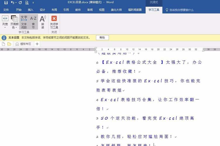Click the 帮助 button in message bar

pos(102,38)
